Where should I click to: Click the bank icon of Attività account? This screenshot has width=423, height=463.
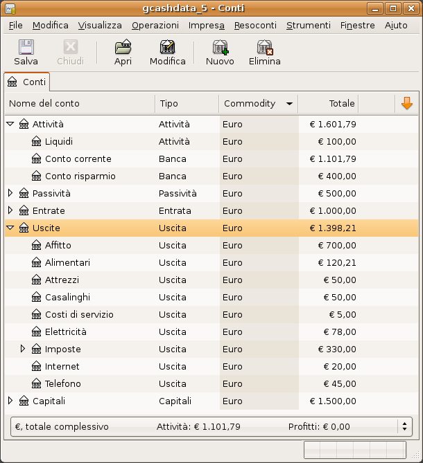pyautogui.click(x=24, y=124)
